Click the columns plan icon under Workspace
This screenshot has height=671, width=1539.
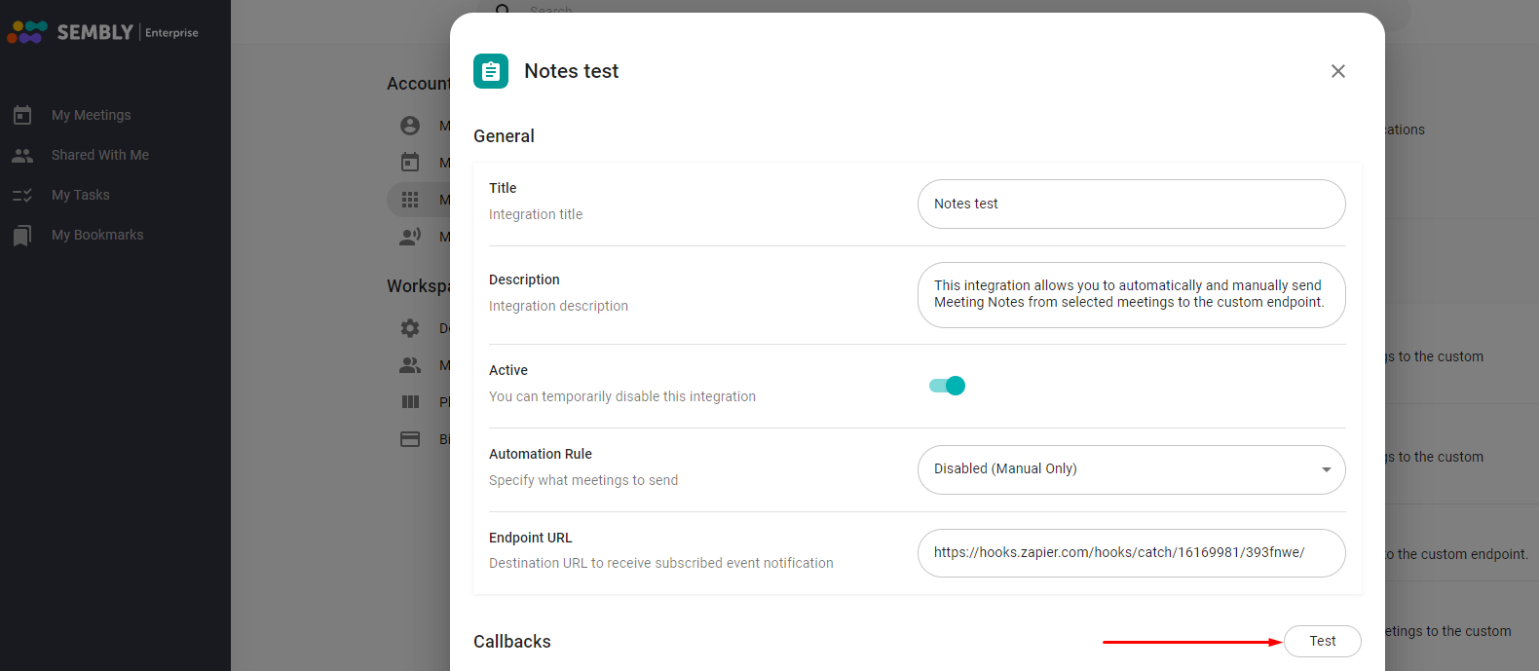[x=410, y=402]
